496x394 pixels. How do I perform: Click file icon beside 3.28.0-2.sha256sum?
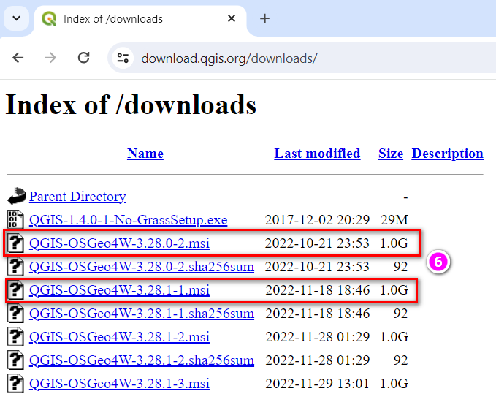pyautogui.click(x=15, y=266)
